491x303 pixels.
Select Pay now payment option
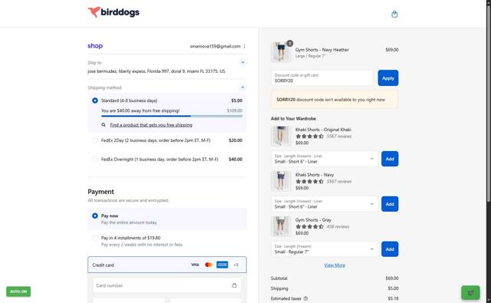(x=95, y=216)
